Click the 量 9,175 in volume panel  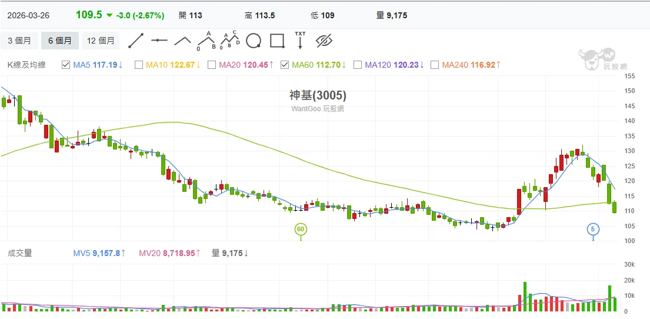[x=229, y=253]
